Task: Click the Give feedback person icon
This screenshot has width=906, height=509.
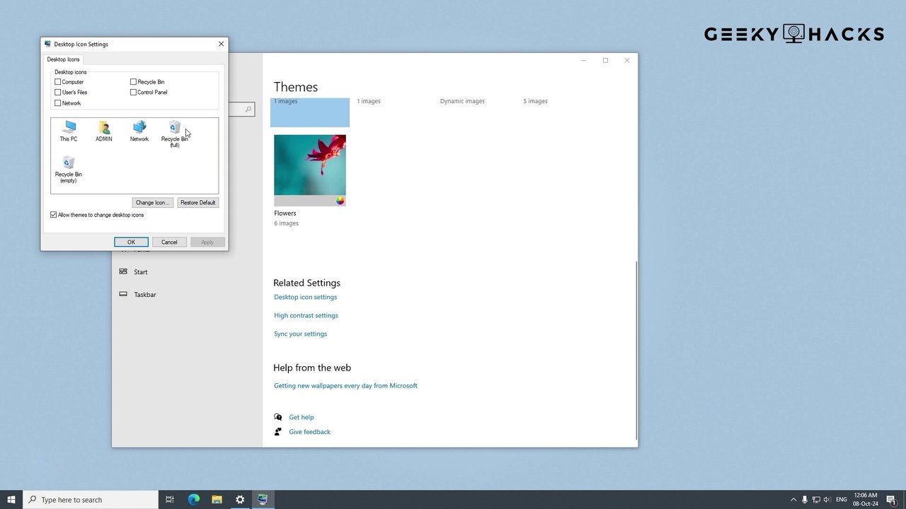Action: click(x=278, y=431)
